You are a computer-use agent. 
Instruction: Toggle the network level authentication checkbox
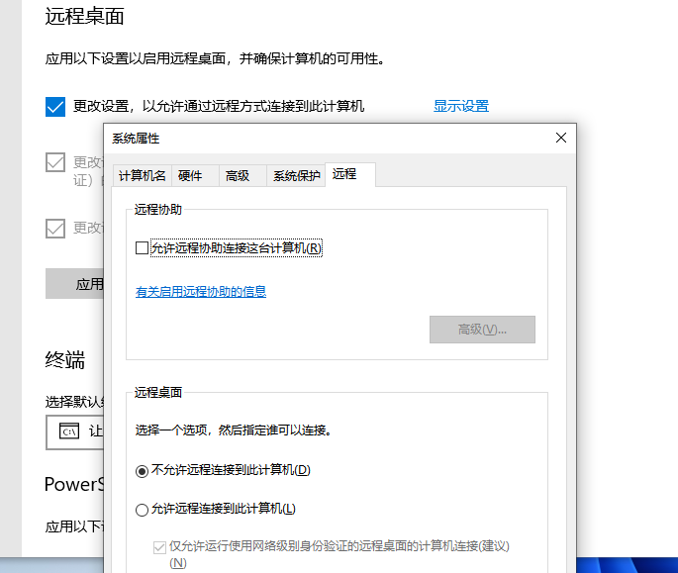159,546
